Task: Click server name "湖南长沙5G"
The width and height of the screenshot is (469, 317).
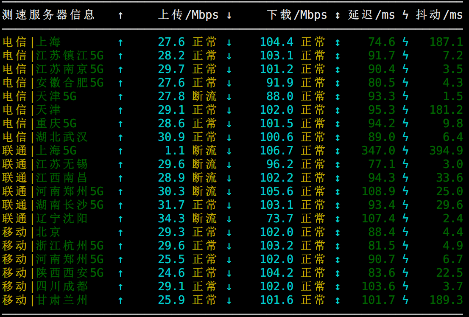Action: [x=70, y=205]
